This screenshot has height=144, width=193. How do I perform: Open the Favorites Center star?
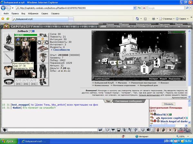pyautogui.click(x=3, y=19)
